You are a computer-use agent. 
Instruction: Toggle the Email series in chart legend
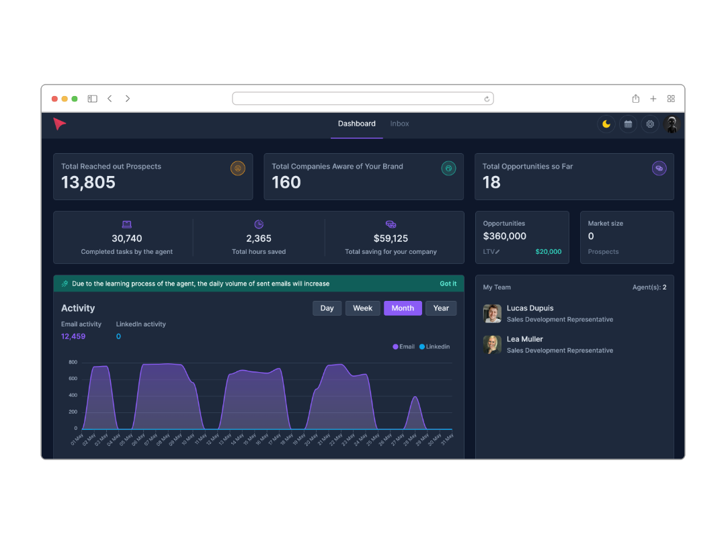pyautogui.click(x=403, y=347)
